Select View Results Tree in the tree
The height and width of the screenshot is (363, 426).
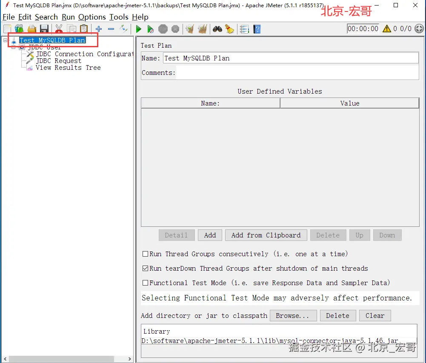coord(68,68)
